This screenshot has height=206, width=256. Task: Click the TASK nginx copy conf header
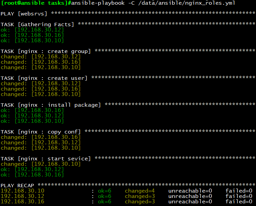click(41, 132)
